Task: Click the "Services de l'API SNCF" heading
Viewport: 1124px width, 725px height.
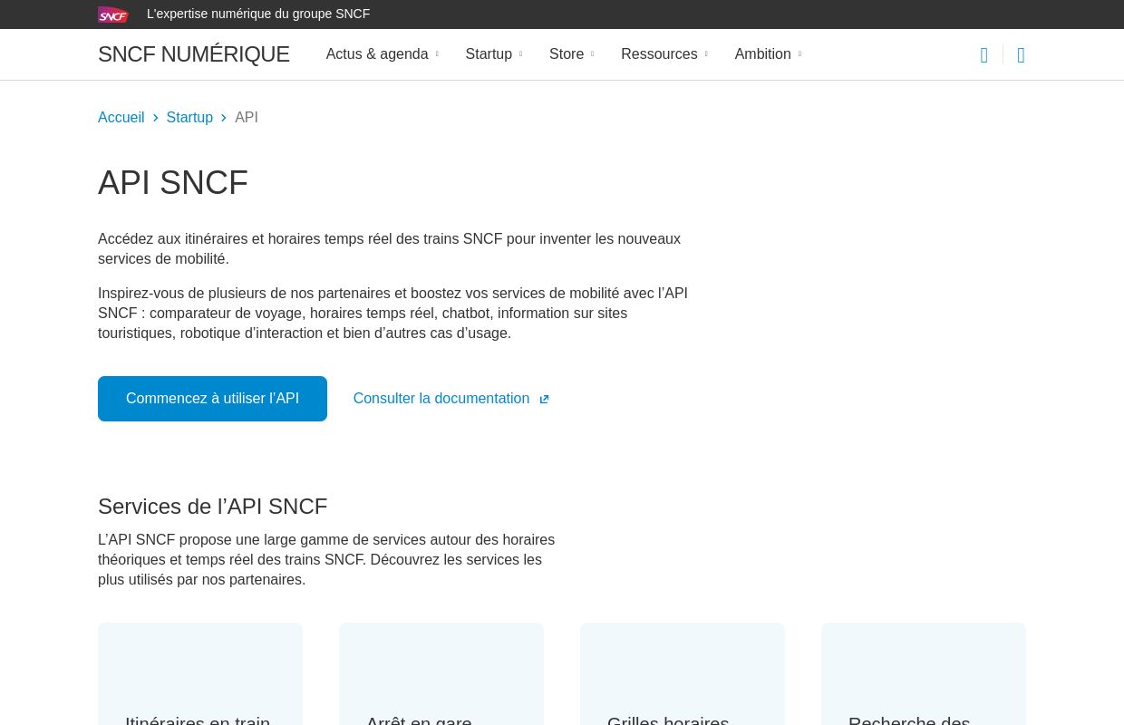Action: [x=213, y=507]
